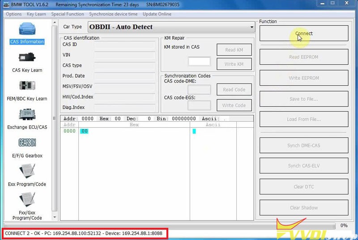Image resolution: width=358 pixels, height=240 pixels.
Task: Click the Synch DME-CAS button
Action: coord(304,145)
